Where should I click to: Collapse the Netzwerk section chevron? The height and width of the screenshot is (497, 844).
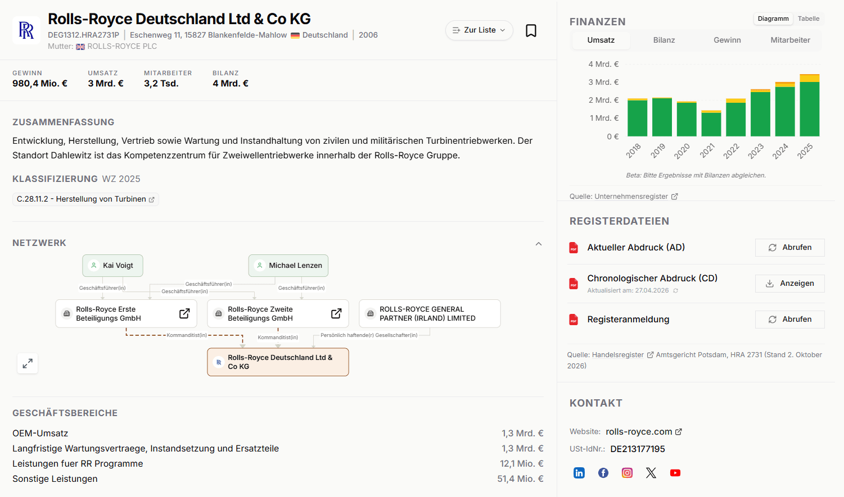(539, 244)
